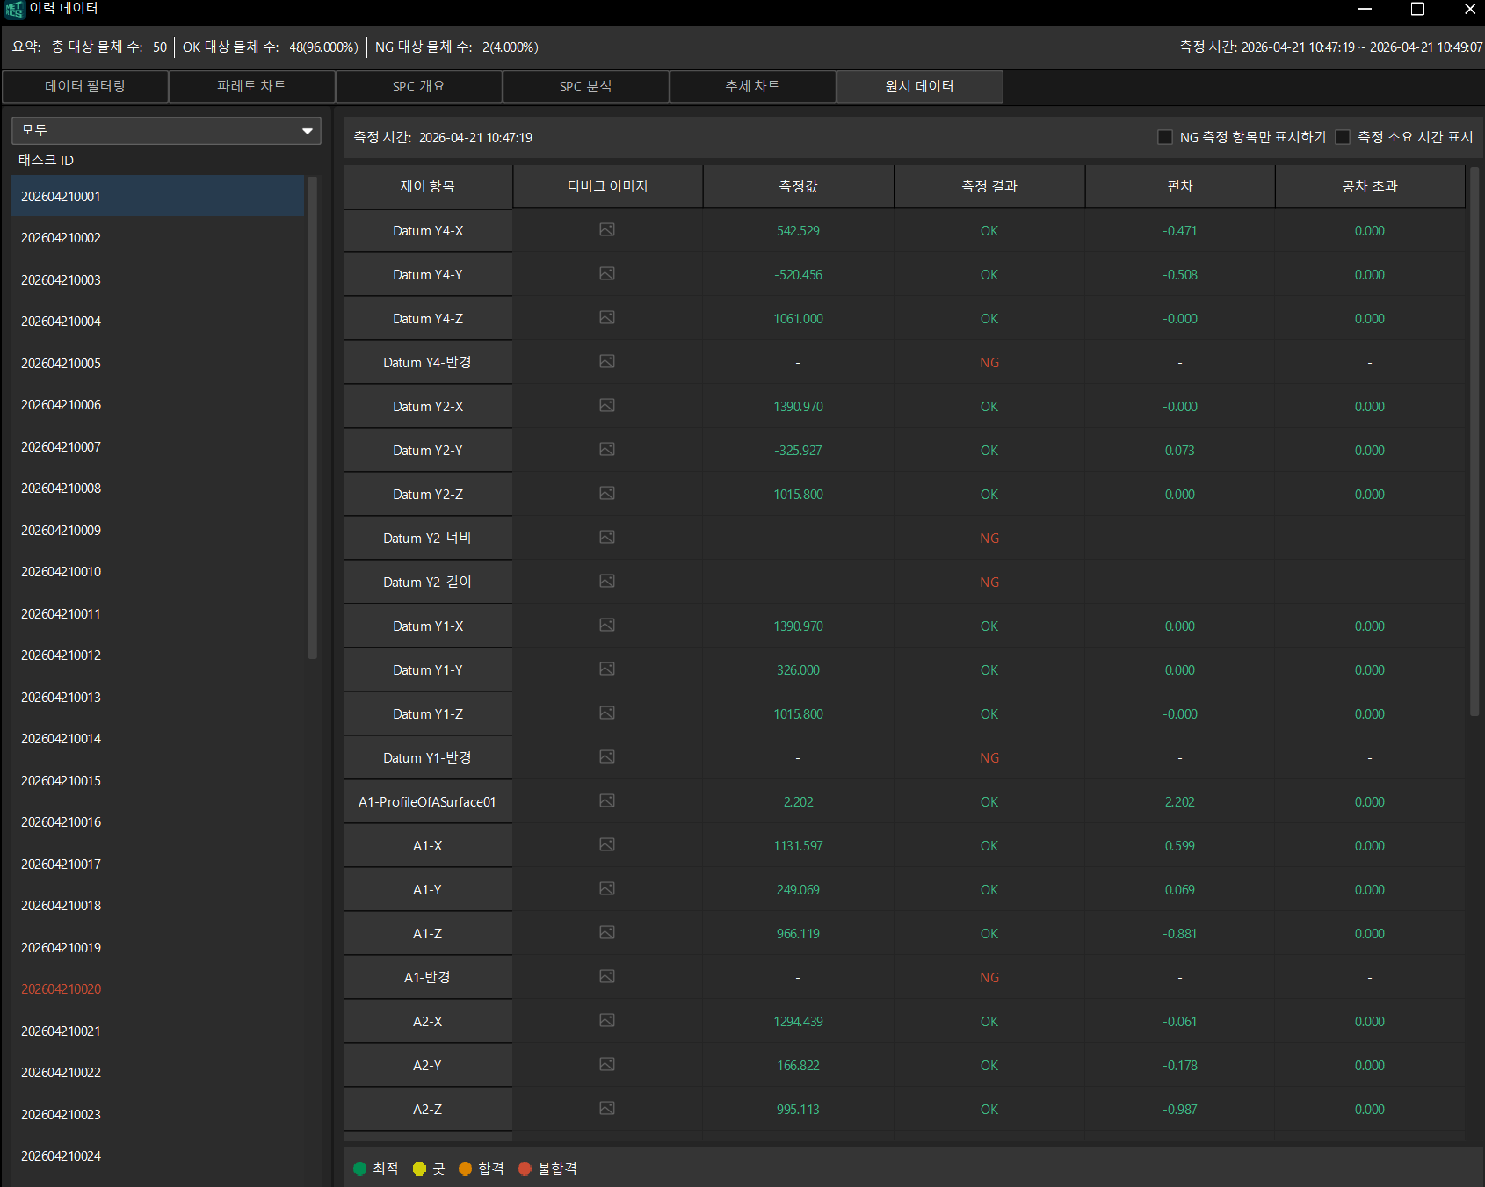The image size is (1485, 1187).
Task: Sort by 공차 초과 column header
Action: 1370,186
